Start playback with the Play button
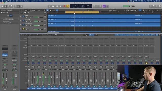Viewport: 162px width, 91px height. (60, 6)
